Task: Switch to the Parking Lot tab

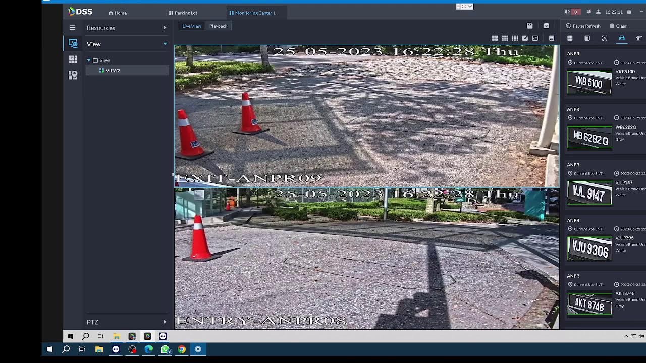Action: pyautogui.click(x=183, y=13)
